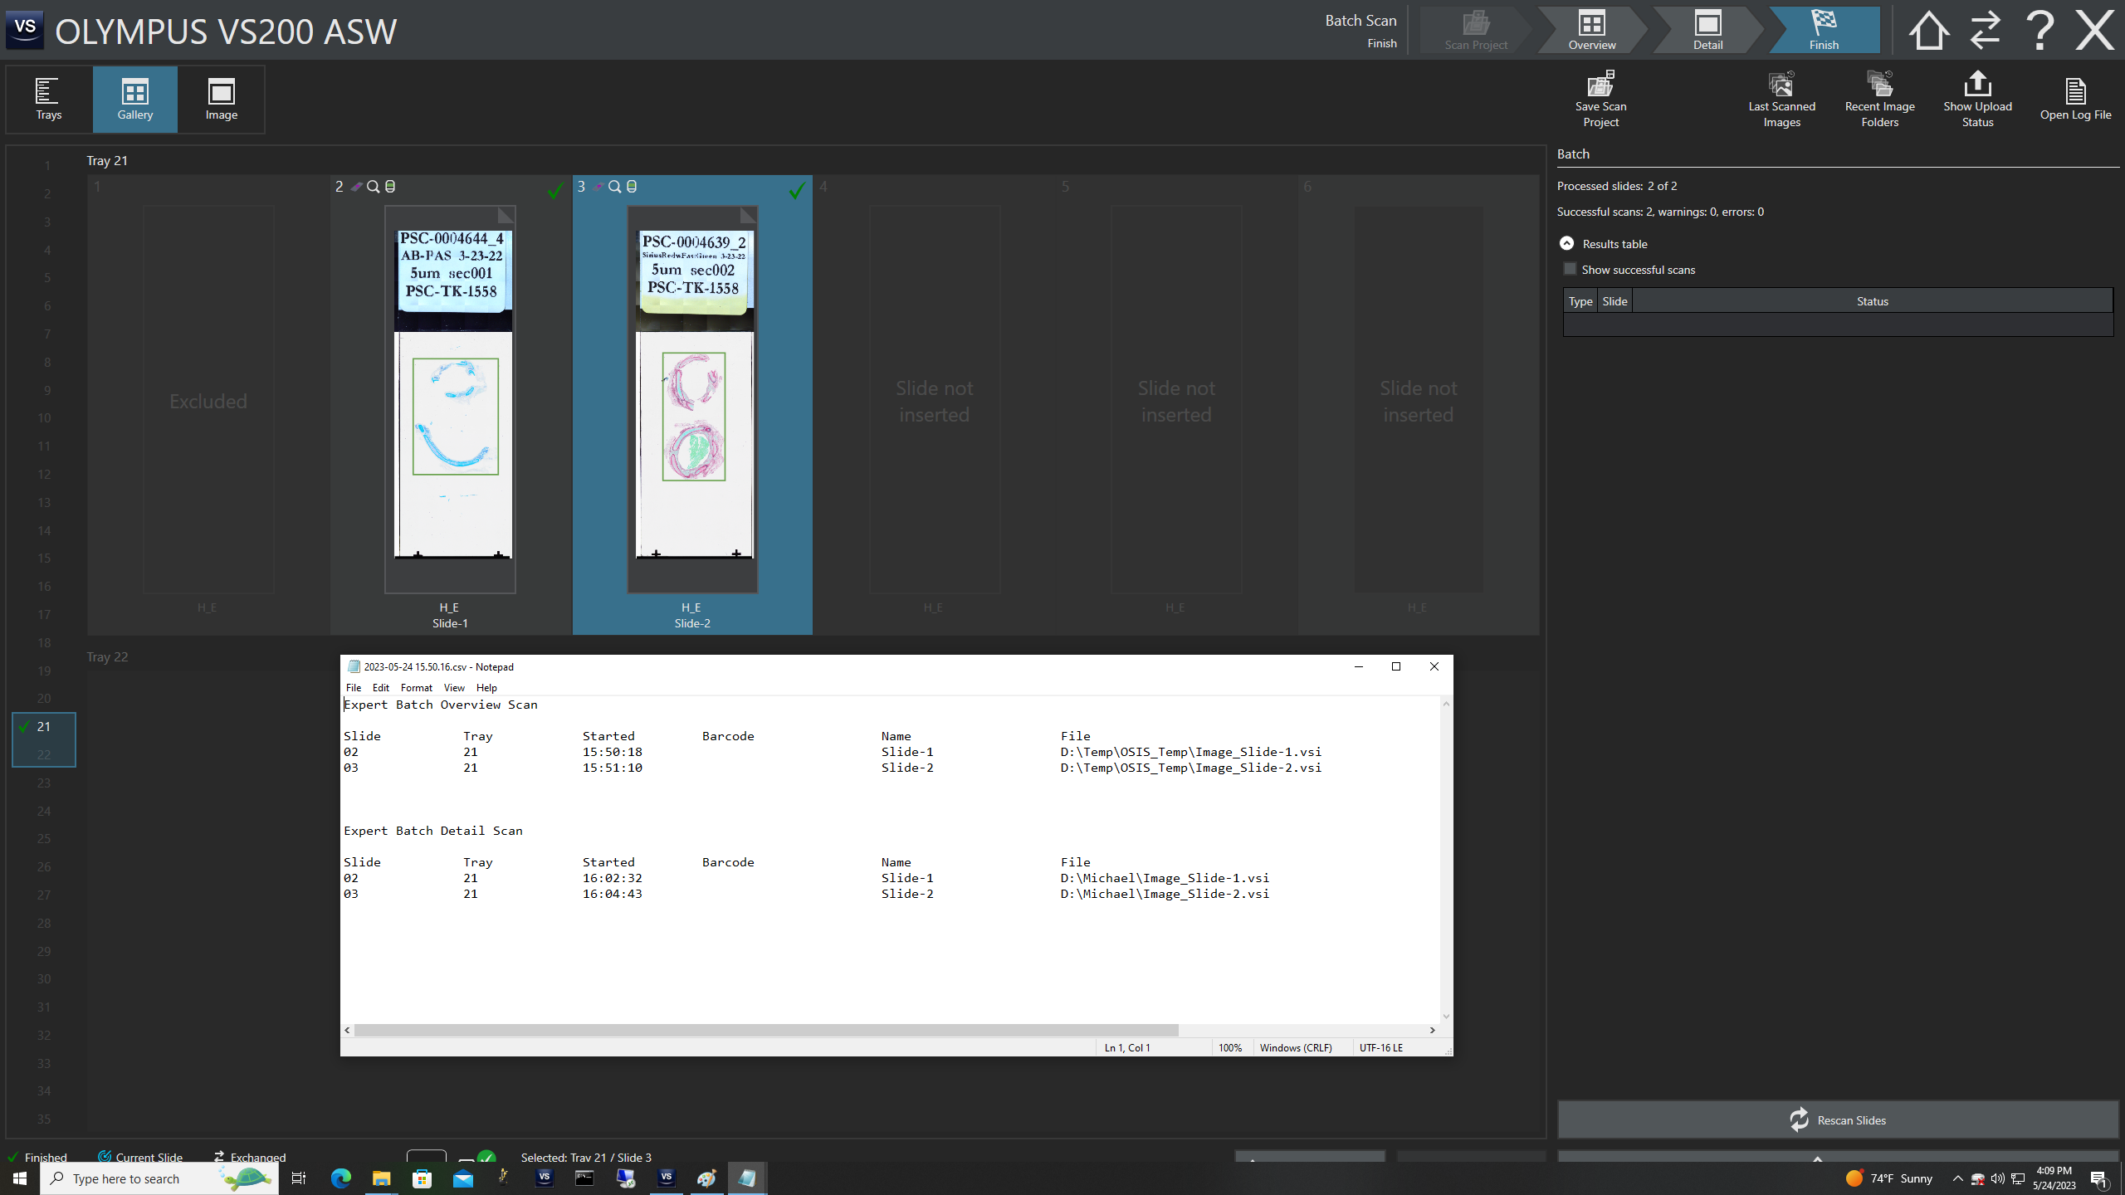Click the swap arrows icon in header

(1985, 31)
